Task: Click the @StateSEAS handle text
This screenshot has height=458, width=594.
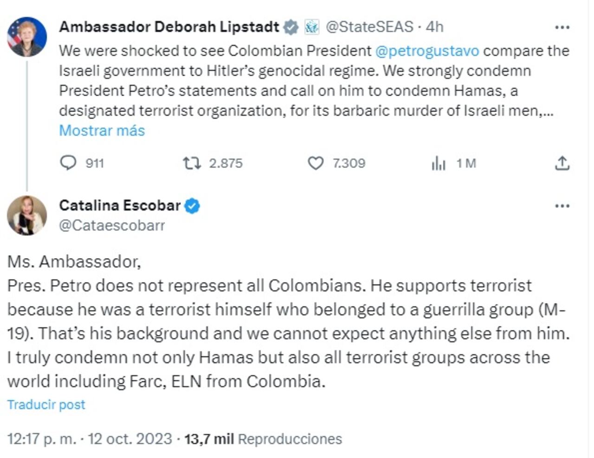Action: [367, 27]
